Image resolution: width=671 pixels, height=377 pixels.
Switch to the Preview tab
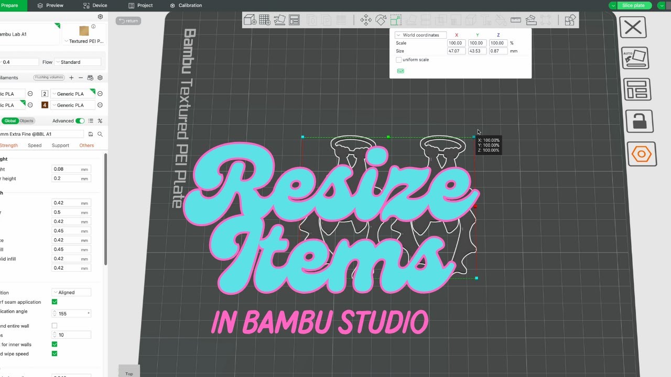click(x=50, y=5)
